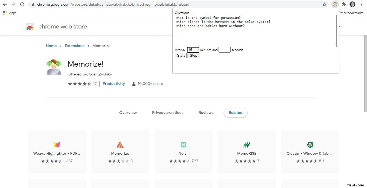Click the 17 ratings count

click(95, 84)
